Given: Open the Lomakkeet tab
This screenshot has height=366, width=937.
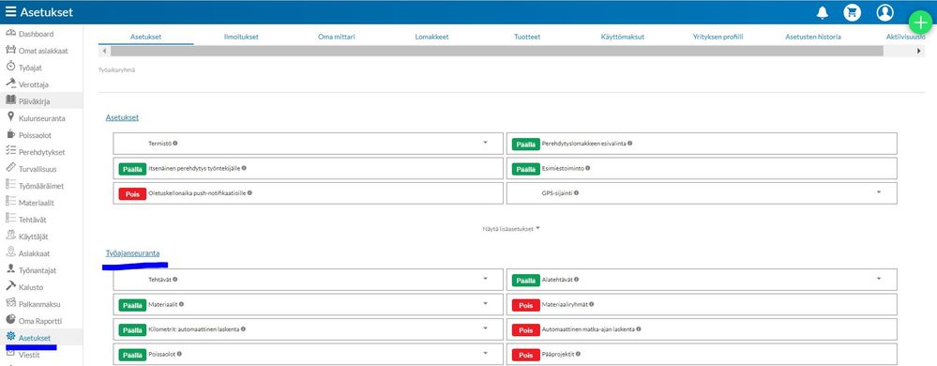Looking at the screenshot, I should pyautogui.click(x=431, y=37).
